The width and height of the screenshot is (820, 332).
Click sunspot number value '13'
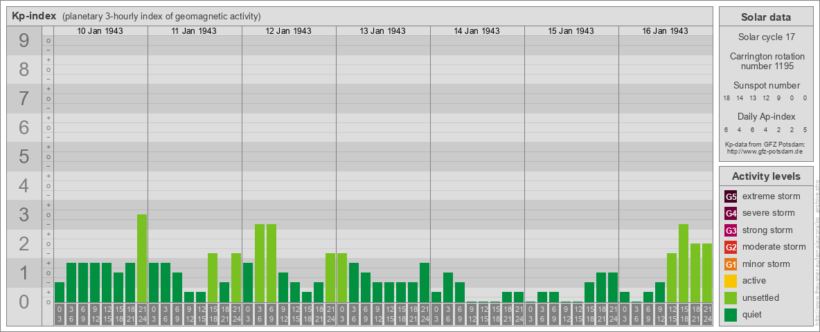[x=753, y=98]
